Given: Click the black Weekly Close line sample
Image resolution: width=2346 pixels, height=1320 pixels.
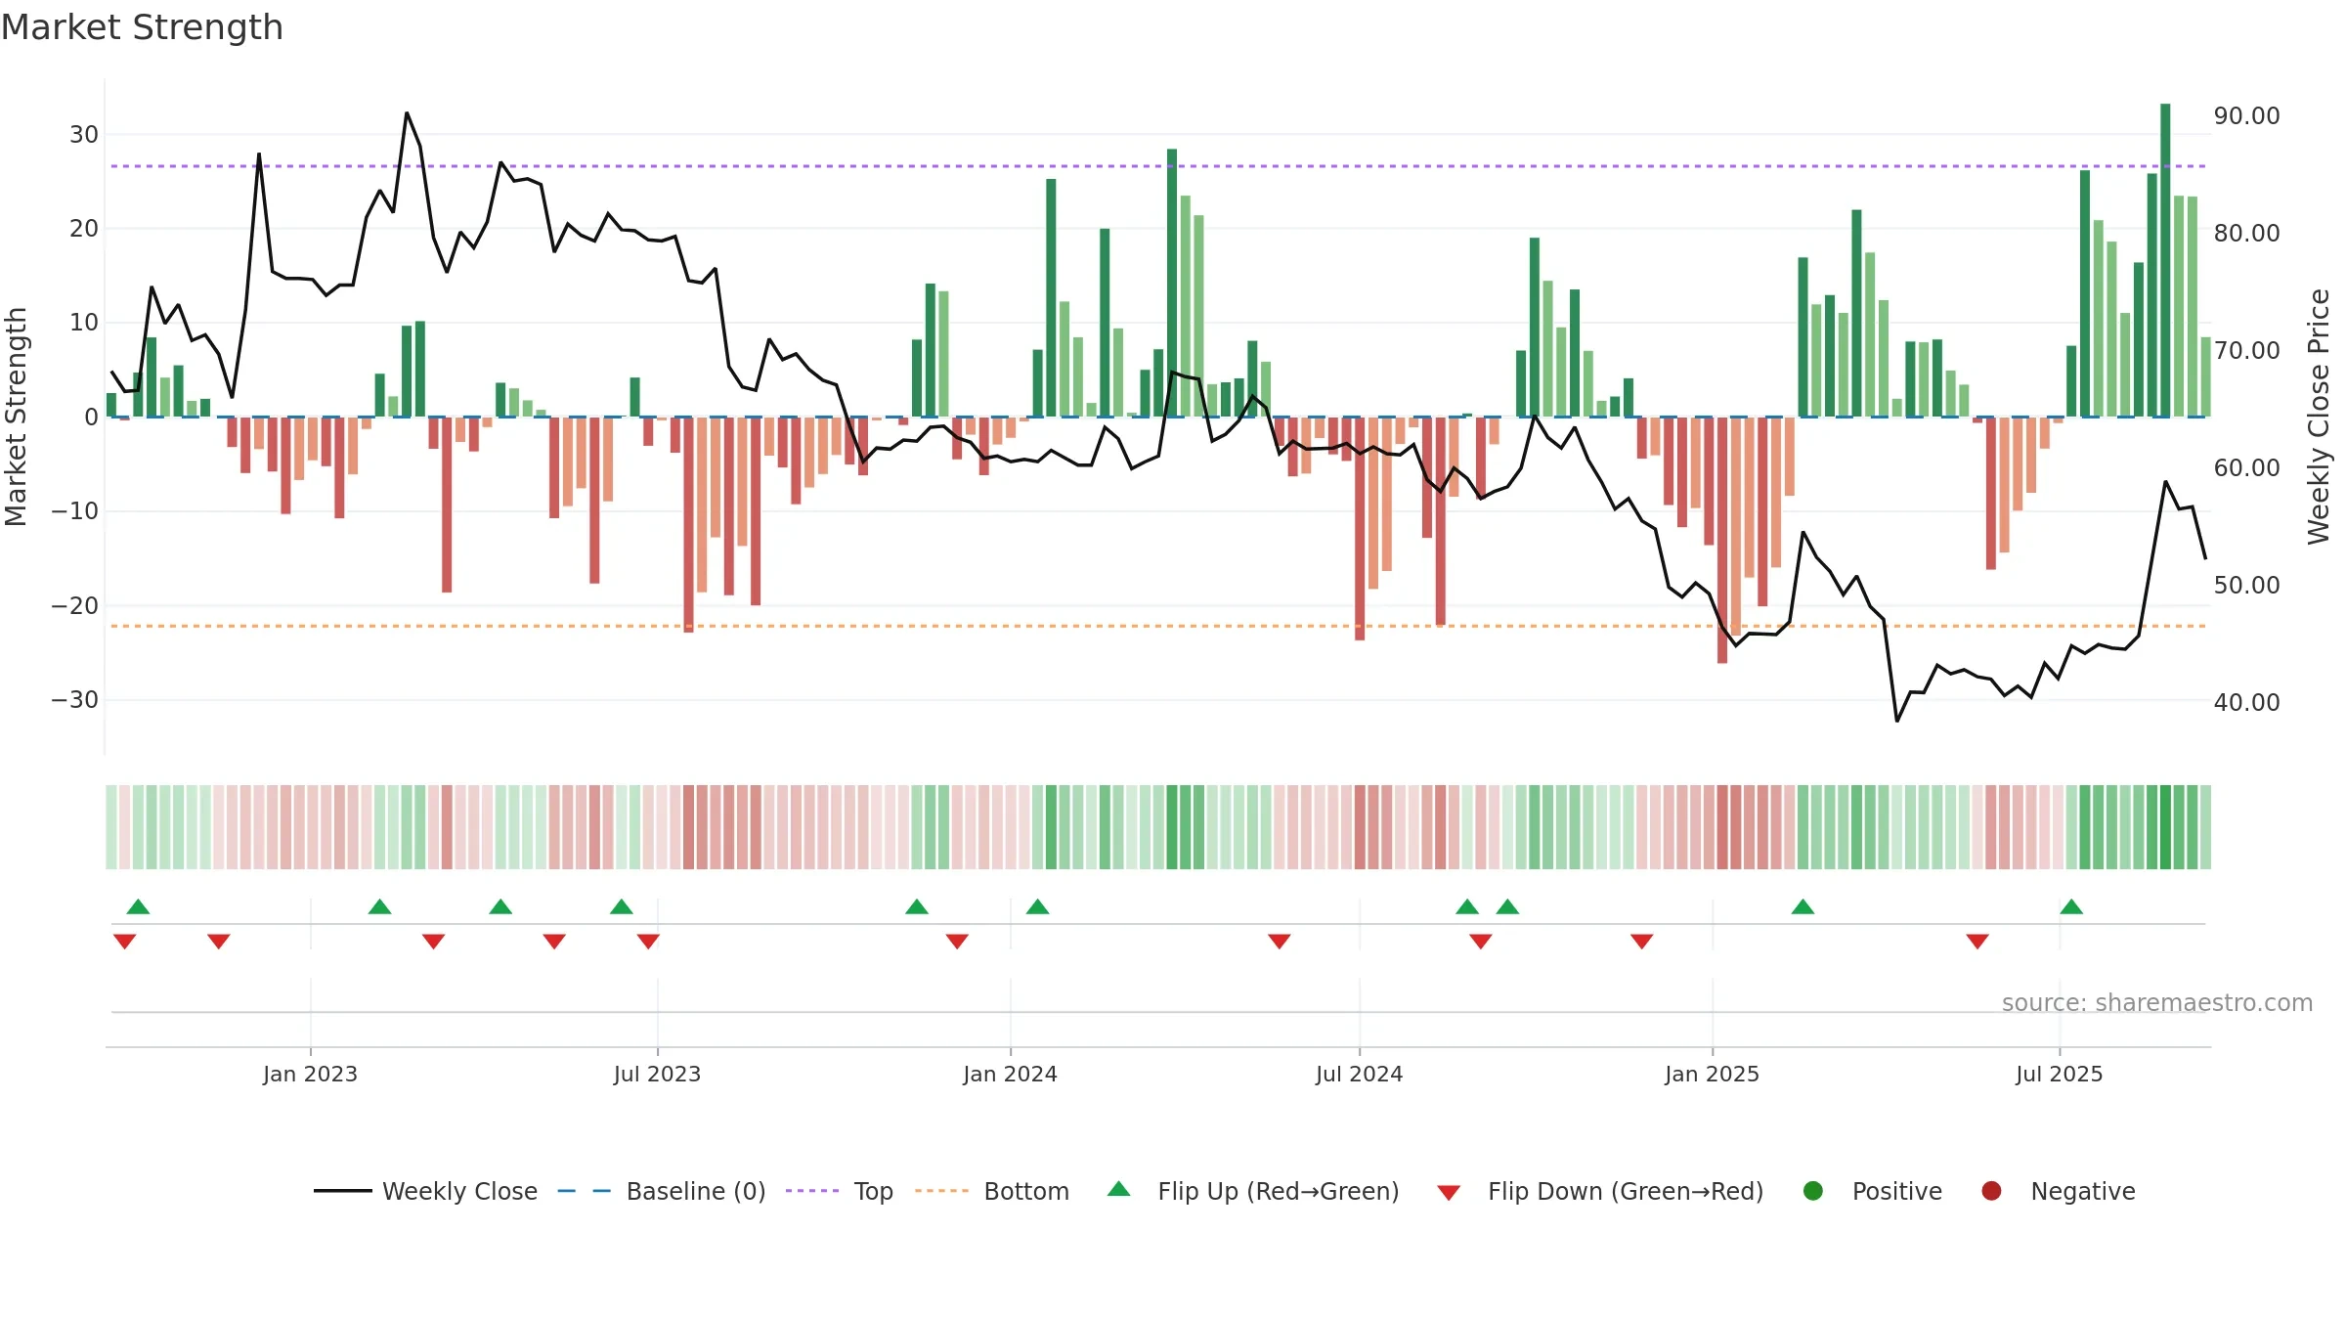Looking at the screenshot, I should pyautogui.click(x=343, y=1191).
